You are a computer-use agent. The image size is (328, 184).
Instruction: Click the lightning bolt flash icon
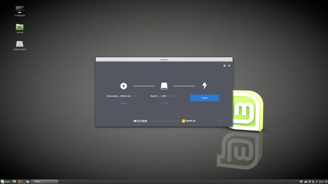tap(205, 86)
